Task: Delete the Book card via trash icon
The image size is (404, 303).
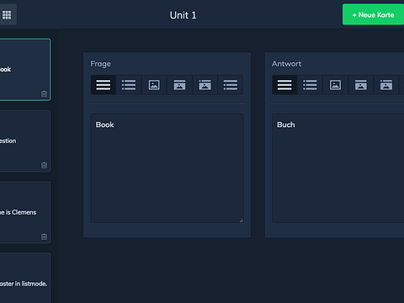Action: pyautogui.click(x=44, y=93)
